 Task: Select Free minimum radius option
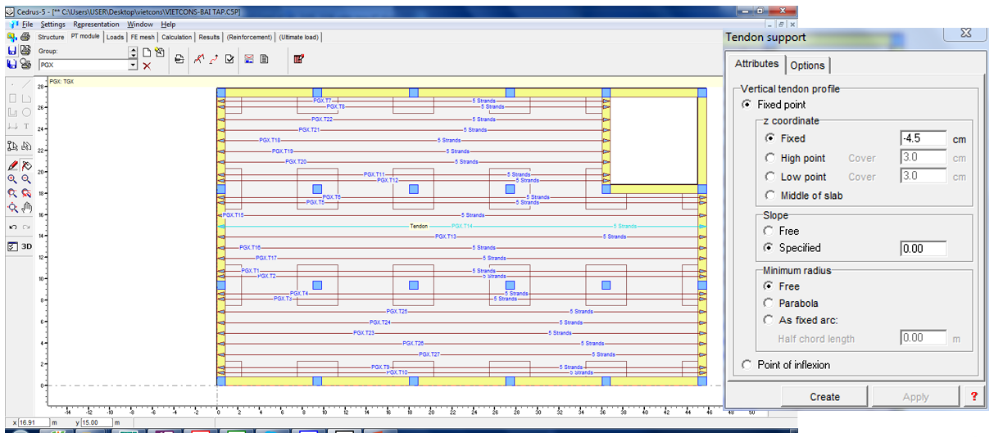coord(768,286)
